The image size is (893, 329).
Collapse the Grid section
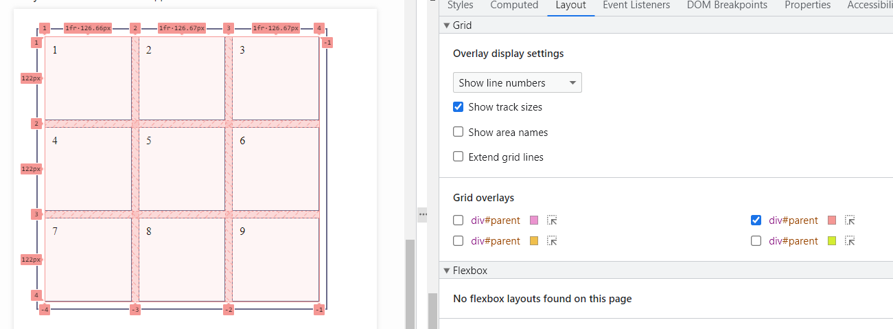click(447, 25)
